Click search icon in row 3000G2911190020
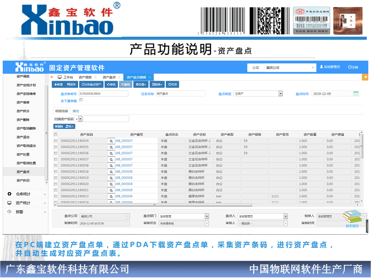 click(111, 184)
